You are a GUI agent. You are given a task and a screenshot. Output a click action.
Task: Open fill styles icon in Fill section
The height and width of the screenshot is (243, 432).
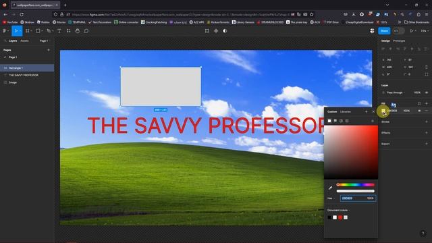tap(419, 103)
